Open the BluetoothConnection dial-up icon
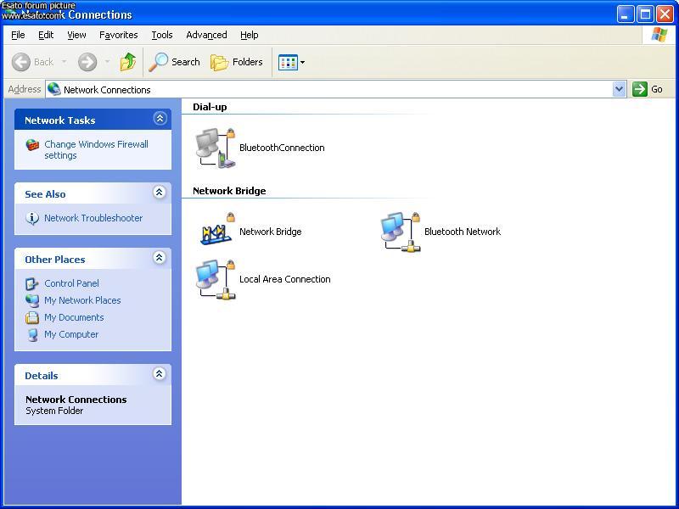679x509 pixels. coord(216,148)
